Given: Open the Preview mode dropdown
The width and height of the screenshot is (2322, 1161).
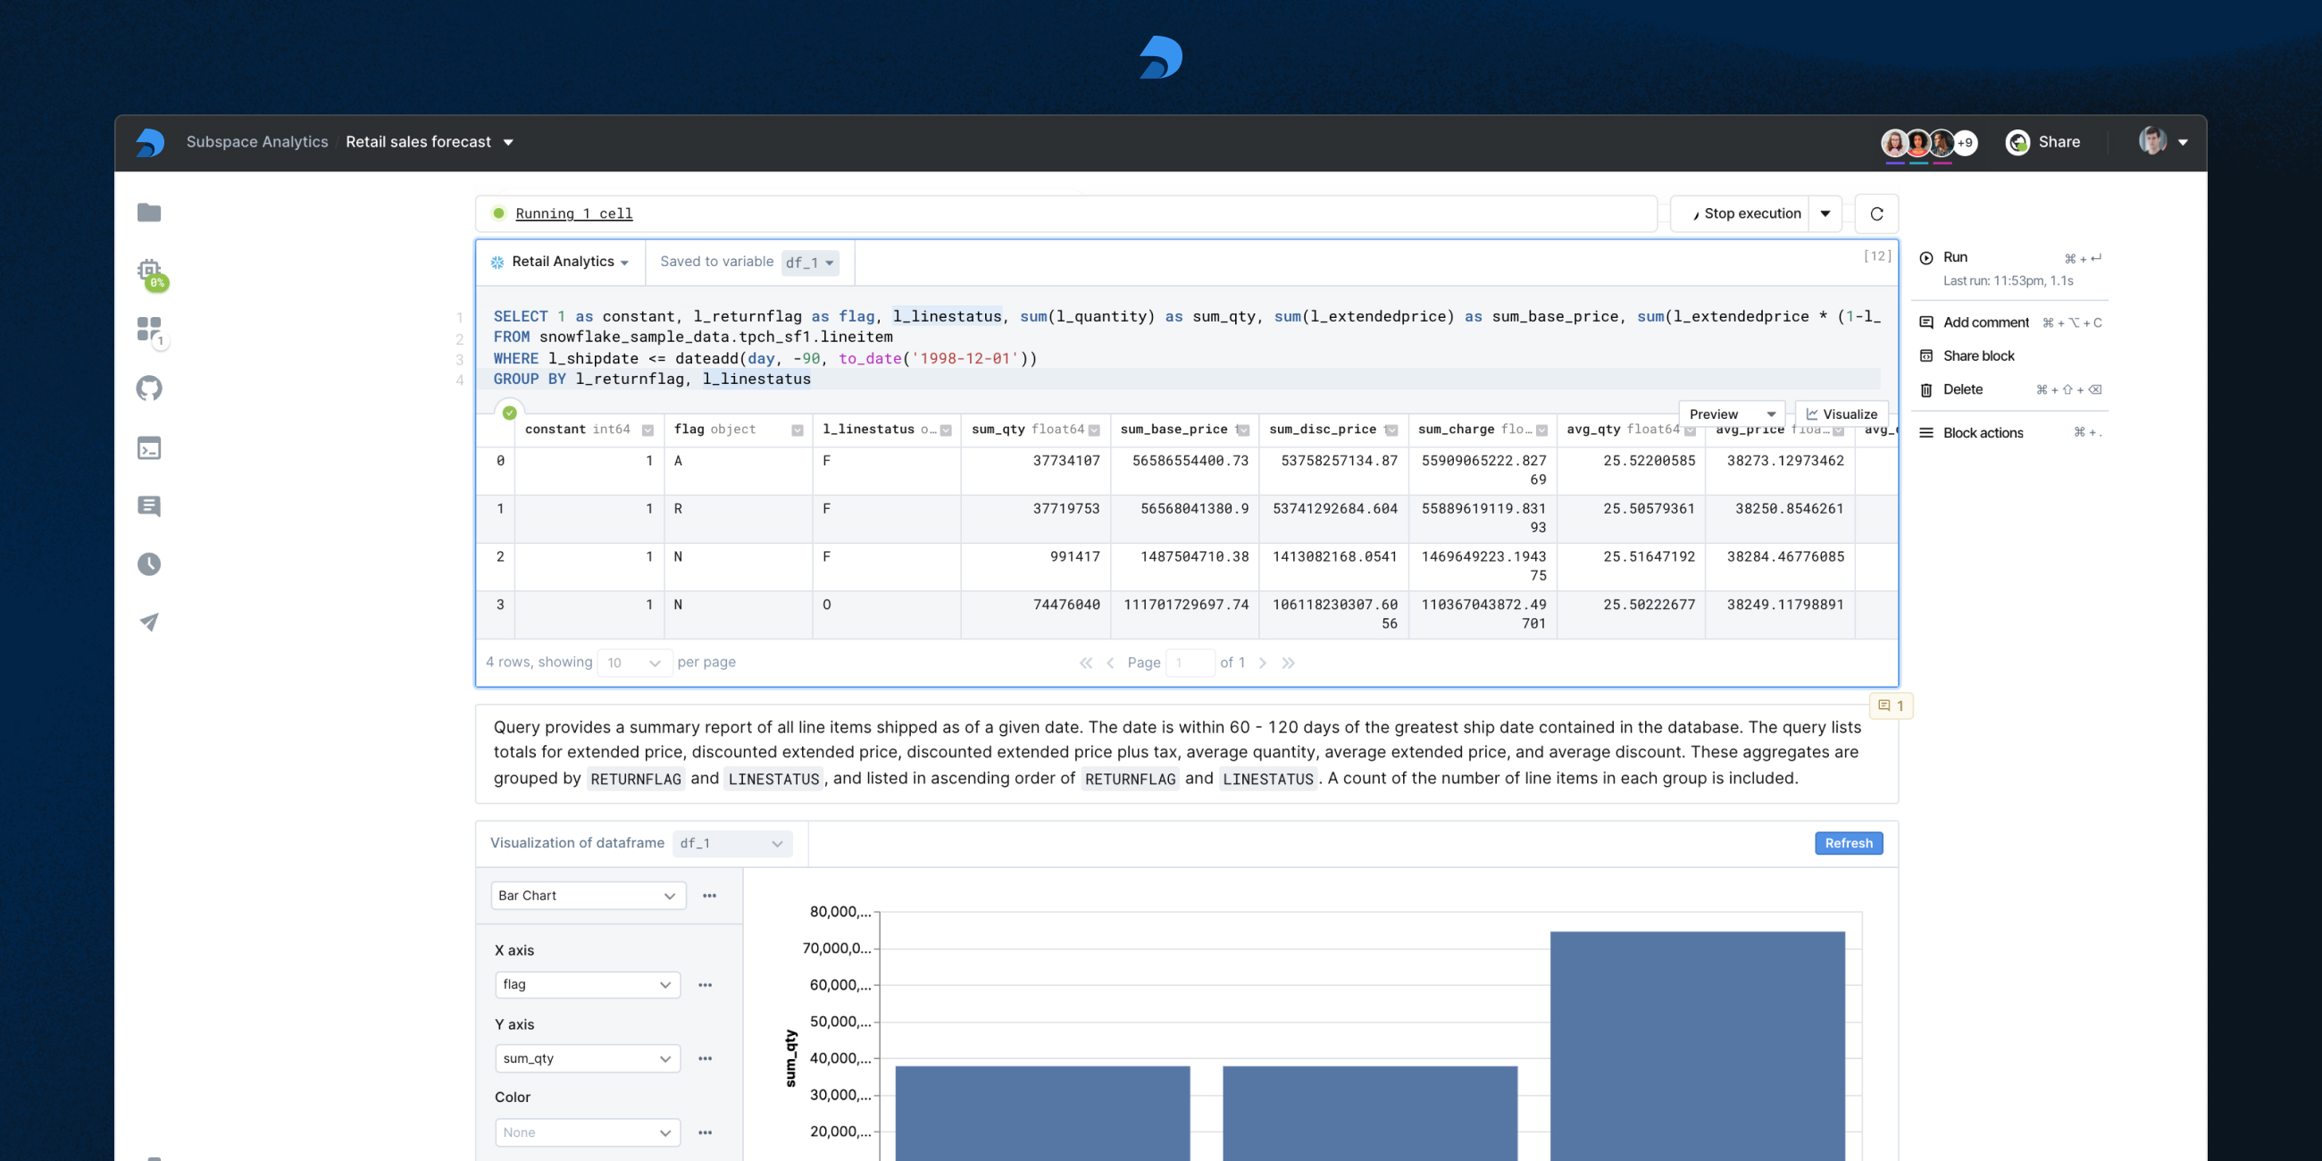Looking at the screenshot, I should (1731, 413).
